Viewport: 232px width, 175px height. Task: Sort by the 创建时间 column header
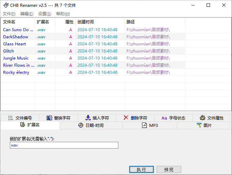tap(100, 22)
